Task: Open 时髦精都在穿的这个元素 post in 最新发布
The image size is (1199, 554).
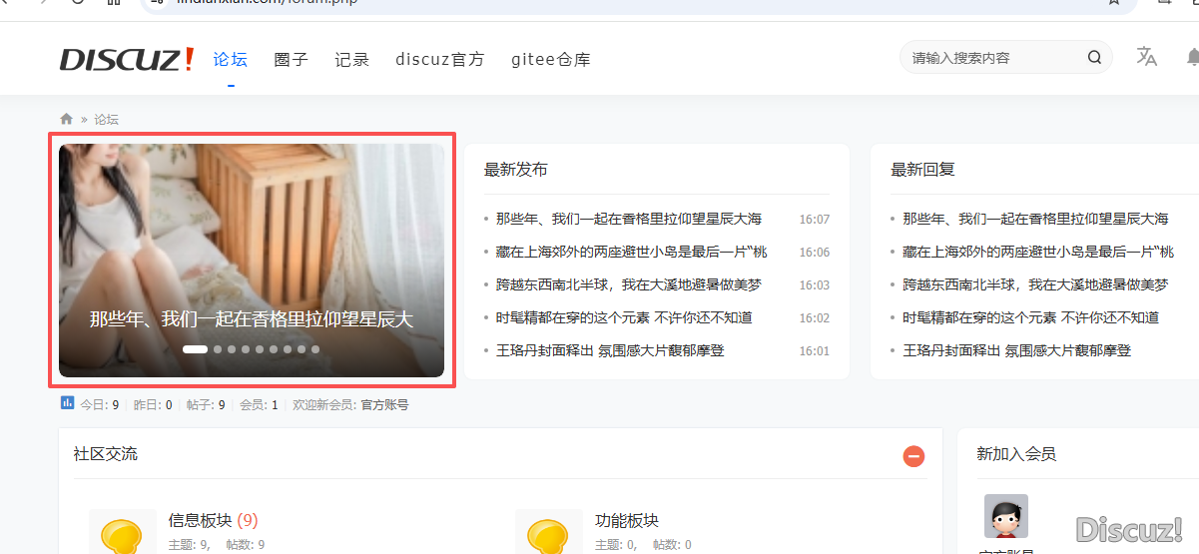Action: pos(624,317)
